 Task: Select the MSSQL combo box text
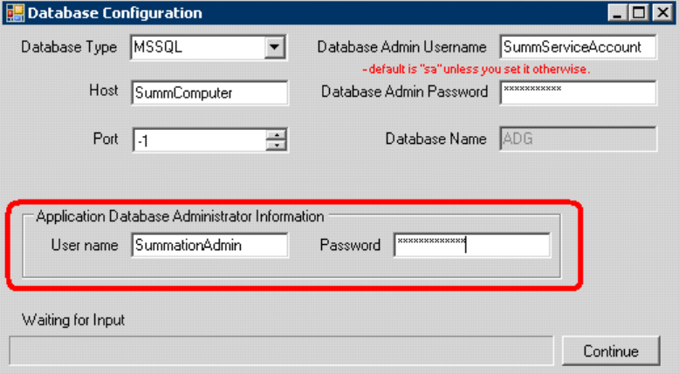pyautogui.click(x=196, y=47)
